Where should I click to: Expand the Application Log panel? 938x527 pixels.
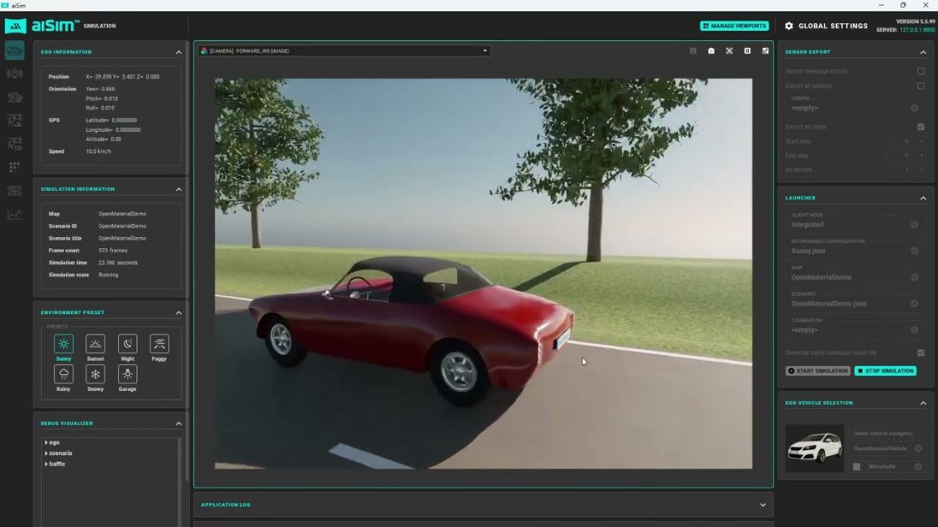pos(762,505)
